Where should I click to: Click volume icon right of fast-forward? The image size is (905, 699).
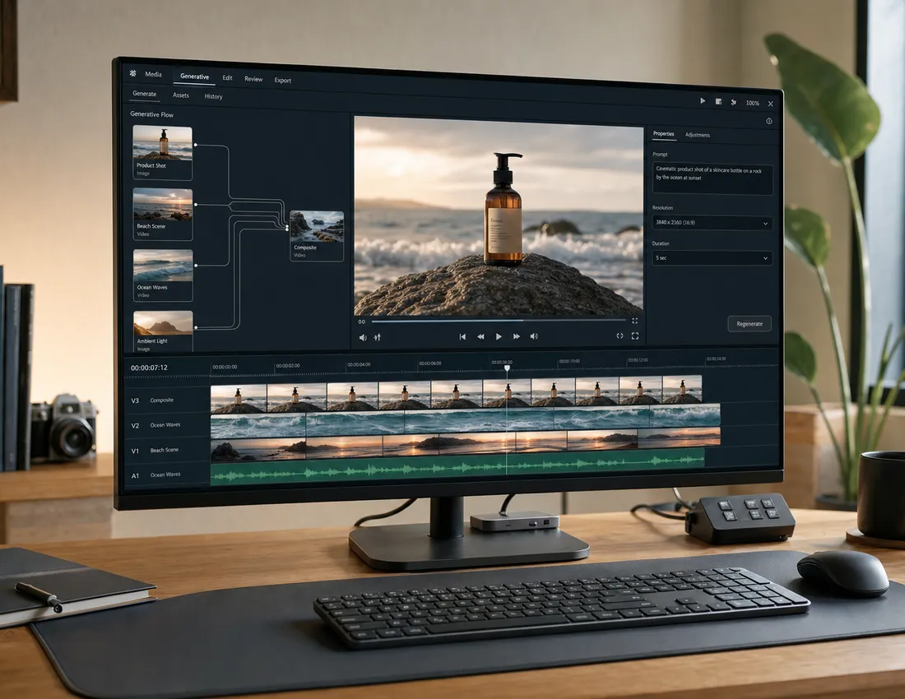pos(534,336)
